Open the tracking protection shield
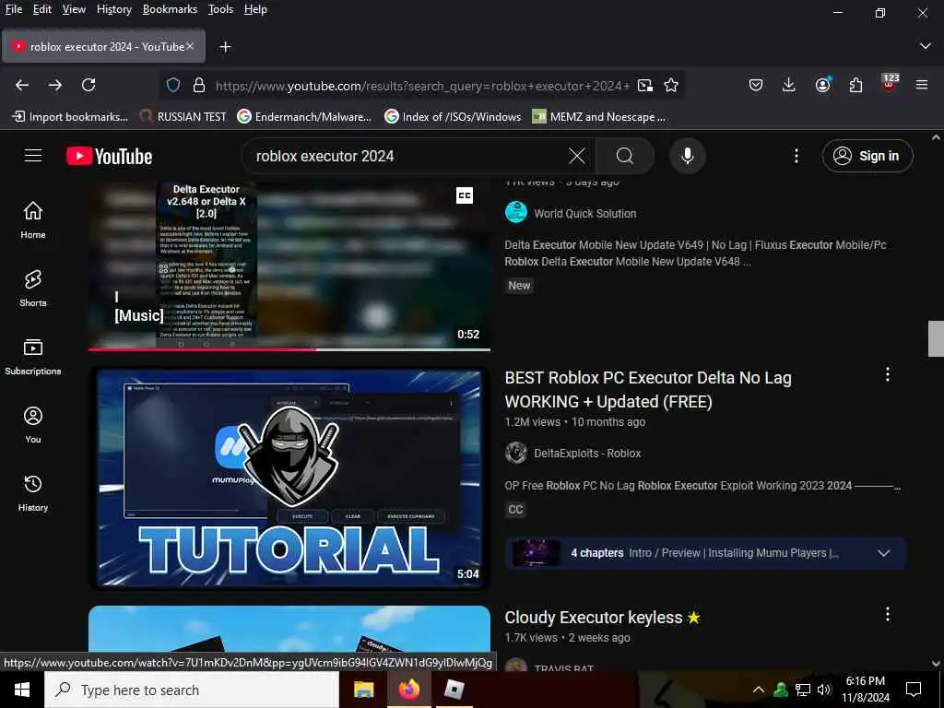Image resolution: width=944 pixels, height=708 pixels. pyautogui.click(x=173, y=86)
